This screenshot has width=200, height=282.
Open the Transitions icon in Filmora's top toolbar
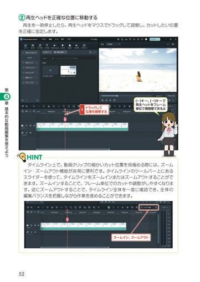coord(55,46)
